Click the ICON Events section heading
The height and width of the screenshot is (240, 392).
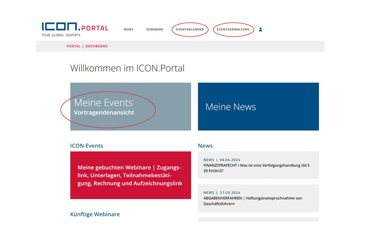click(87, 146)
